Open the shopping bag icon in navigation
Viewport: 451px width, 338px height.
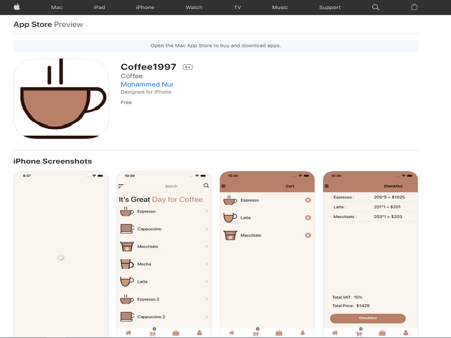414,7
